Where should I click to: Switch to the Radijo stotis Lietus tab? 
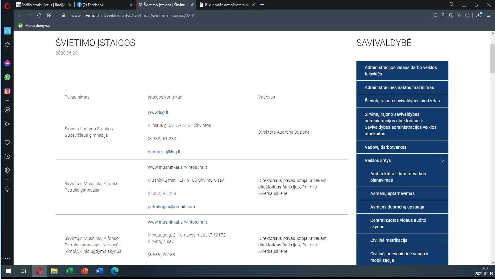[x=43, y=5]
